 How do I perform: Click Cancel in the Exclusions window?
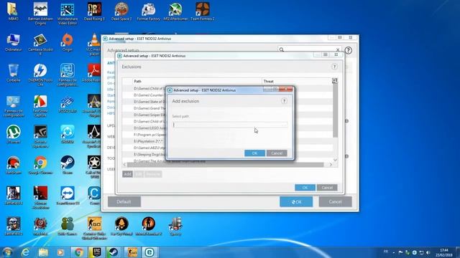coord(327,188)
